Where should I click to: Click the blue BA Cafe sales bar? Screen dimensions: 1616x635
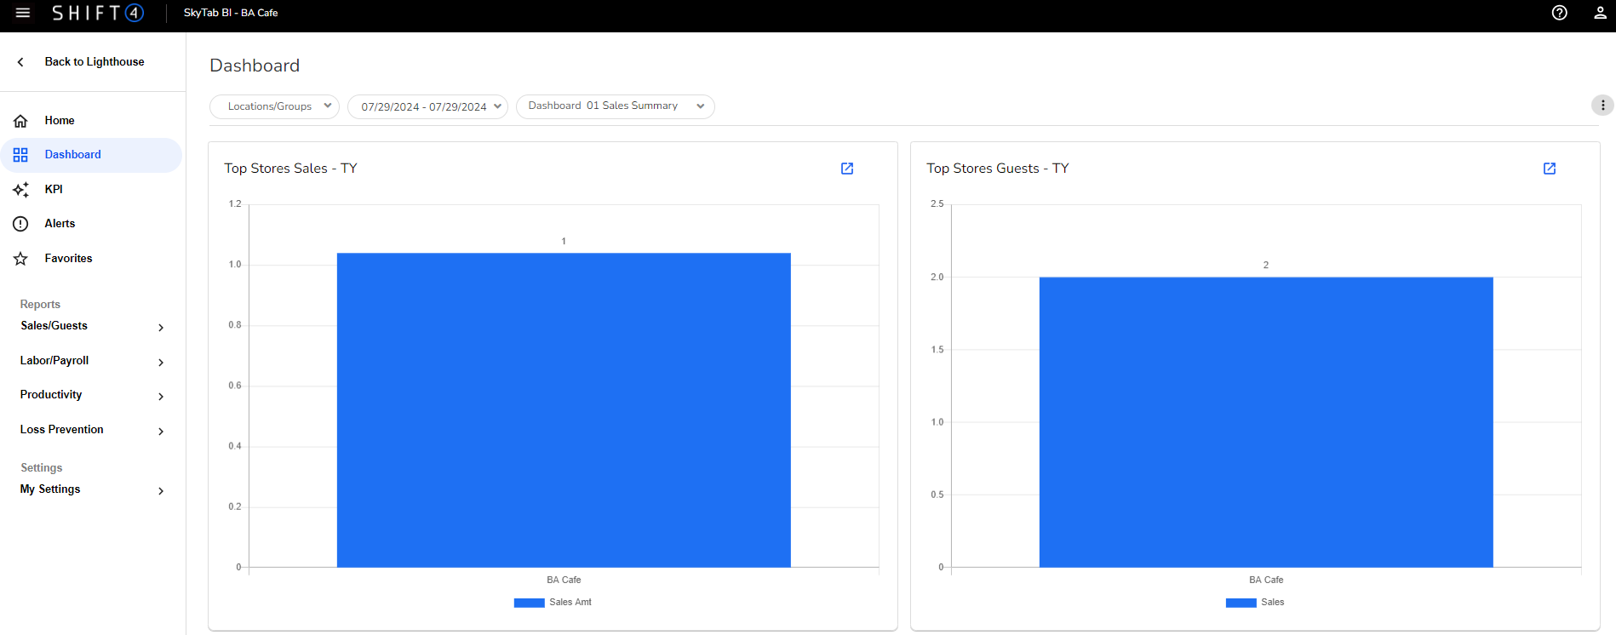564,409
